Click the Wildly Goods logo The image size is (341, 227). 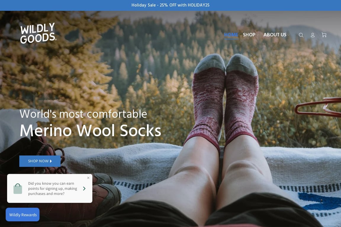point(38,33)
